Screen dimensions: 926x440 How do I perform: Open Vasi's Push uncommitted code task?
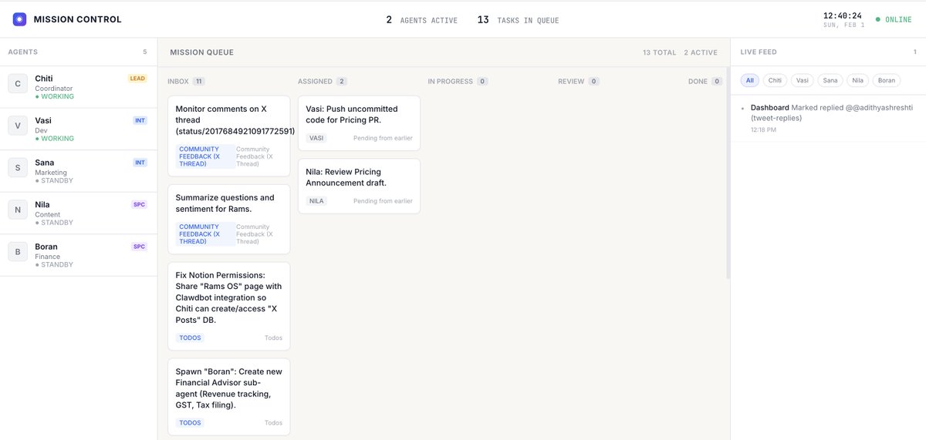tap(359, 123)
